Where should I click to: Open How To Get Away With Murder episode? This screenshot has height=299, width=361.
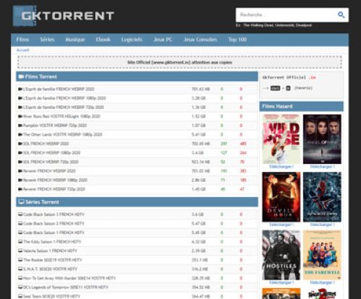(69, 278)
